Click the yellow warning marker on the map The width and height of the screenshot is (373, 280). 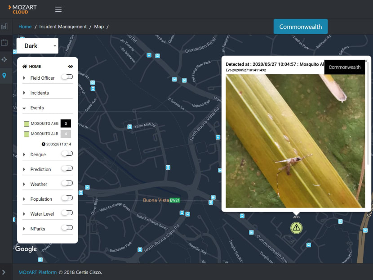coord(297,228)
